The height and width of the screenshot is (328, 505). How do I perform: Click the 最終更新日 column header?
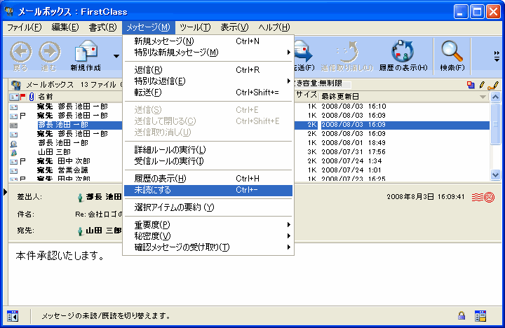point(340,96)
